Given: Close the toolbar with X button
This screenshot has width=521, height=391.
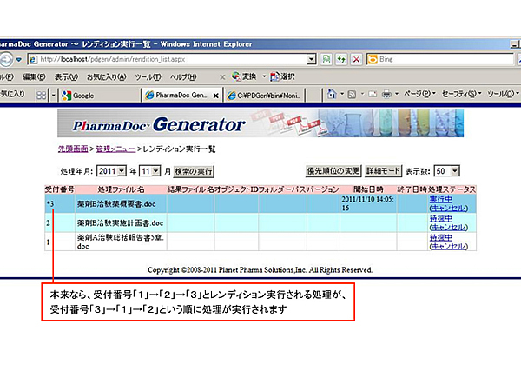Looking at the screenshot, I should 222,77.
